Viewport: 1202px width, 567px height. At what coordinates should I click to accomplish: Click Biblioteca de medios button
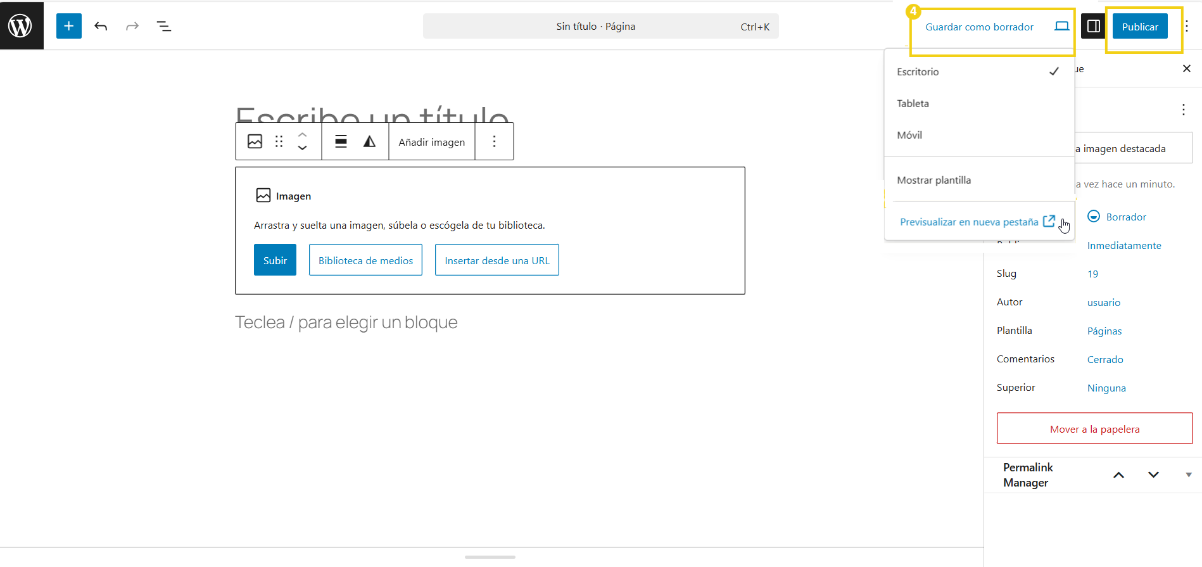pos(365,260)
